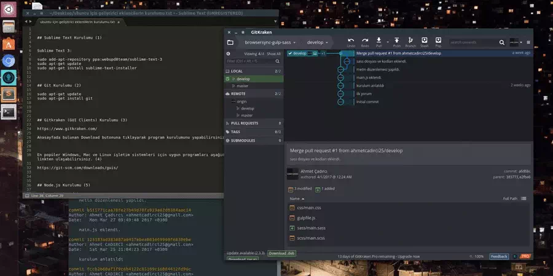
Task: Open Ubuntu Software from the launcher
Action: point(9,44)
